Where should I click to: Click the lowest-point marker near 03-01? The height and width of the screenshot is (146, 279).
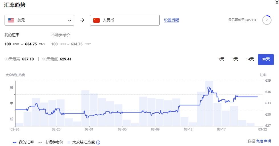87,117
